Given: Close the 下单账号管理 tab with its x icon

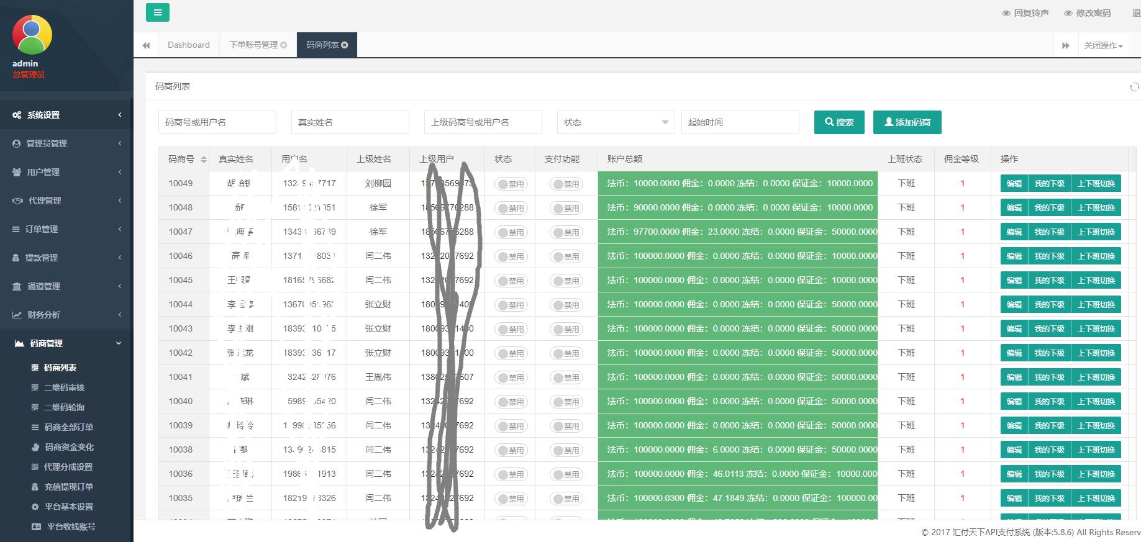Looking at the screenshot, I should point(284,45).
